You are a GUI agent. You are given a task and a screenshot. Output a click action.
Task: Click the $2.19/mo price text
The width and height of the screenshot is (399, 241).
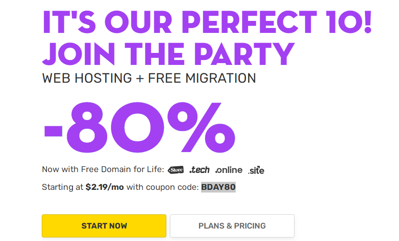(x=105, y=187)
